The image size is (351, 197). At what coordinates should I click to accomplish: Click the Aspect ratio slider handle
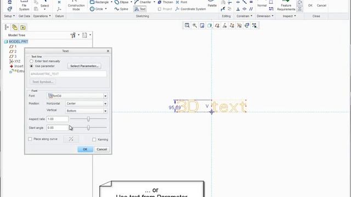[88, 119]
